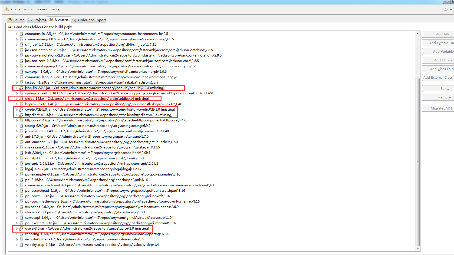Click the jar icon of fastjson-1.2.9.jar

click(22, 82)
